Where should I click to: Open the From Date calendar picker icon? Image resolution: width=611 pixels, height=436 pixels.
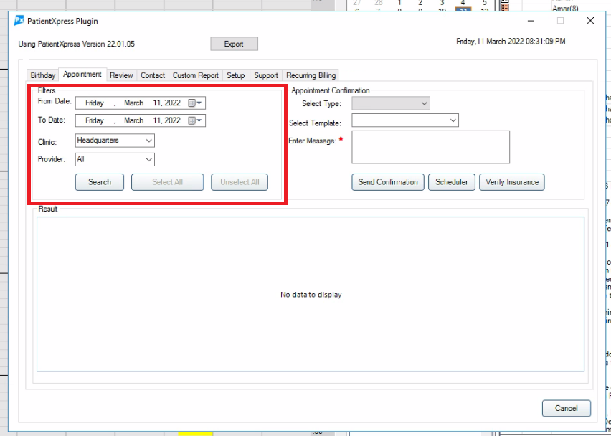click(x=192, y=103)
